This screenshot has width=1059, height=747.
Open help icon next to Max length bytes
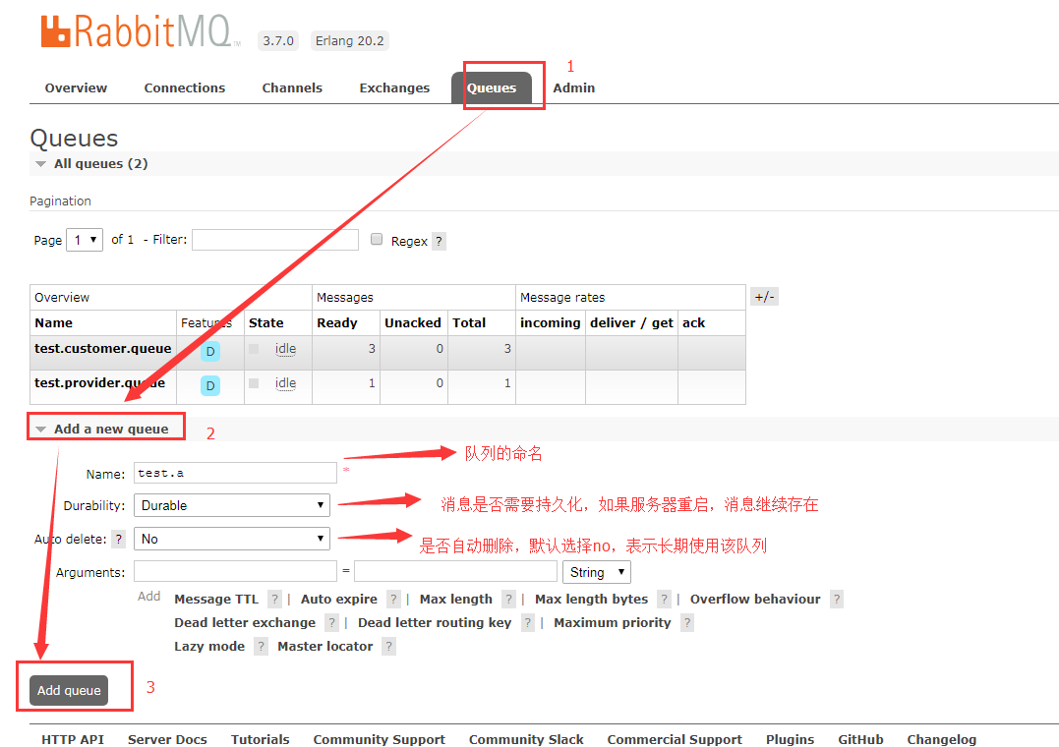click(x=664, y=600)
